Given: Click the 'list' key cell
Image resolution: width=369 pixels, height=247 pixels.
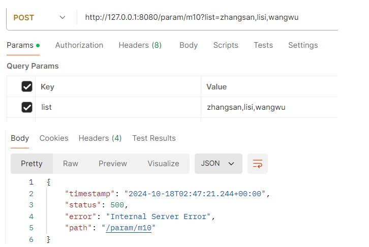Looking at the screenshot, I should (118, 107).
